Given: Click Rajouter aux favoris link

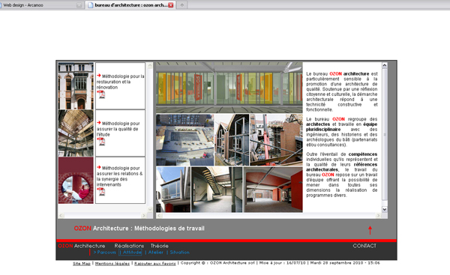Looking at the screenshot, I should coord(155,263).
